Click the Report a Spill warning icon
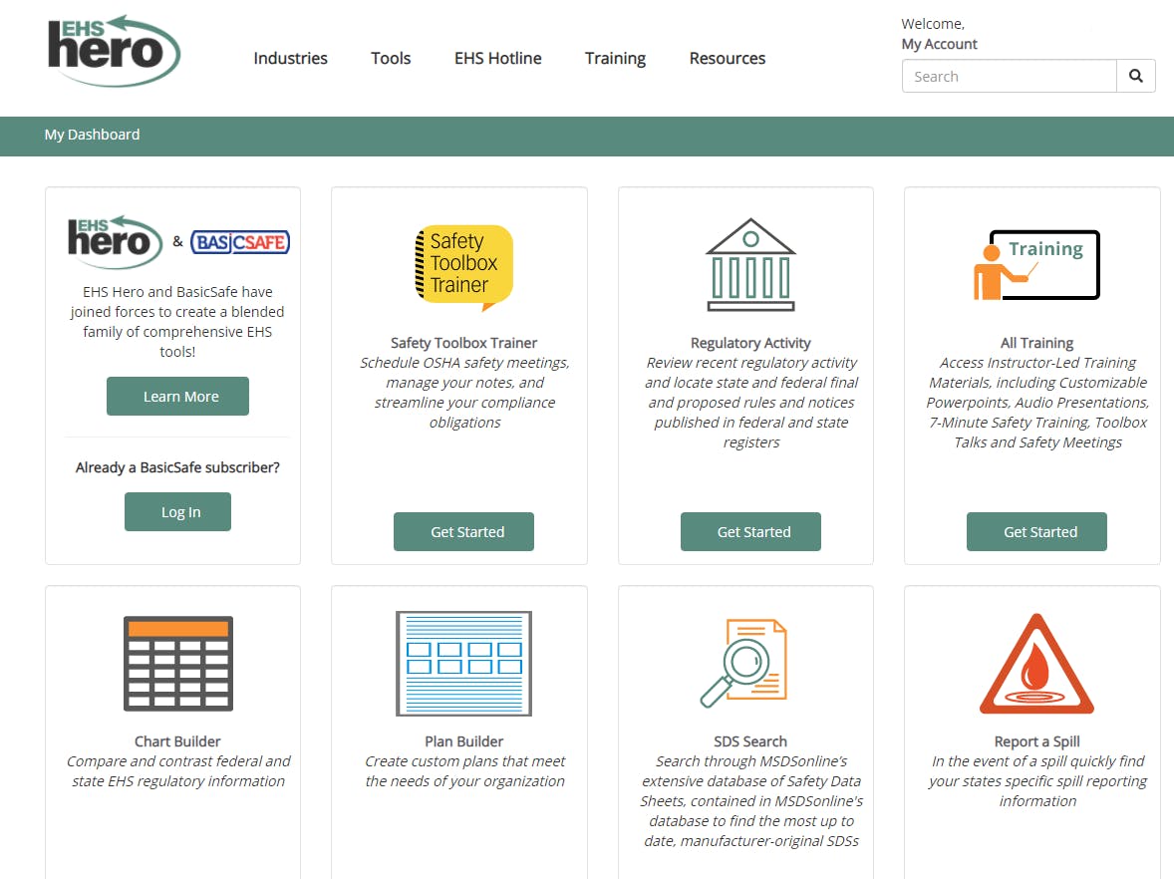Screen dimensions: 1174x879 (x=1037, y=664)
